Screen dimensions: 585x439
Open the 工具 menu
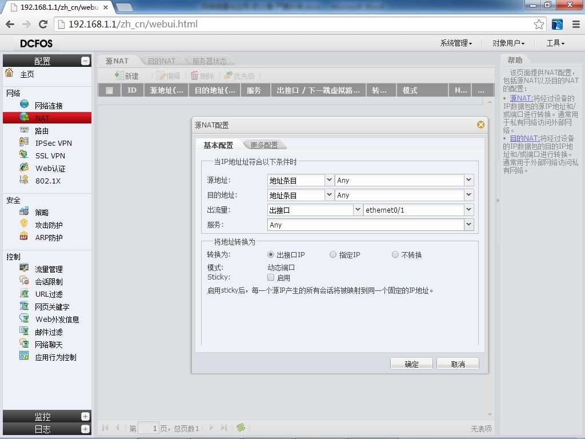click(x=555, y=43)
